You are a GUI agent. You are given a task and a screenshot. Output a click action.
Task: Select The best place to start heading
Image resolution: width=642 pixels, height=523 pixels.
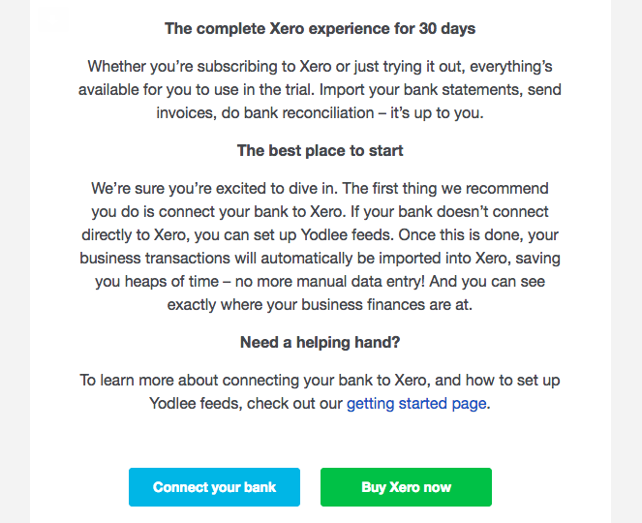pyautogui.click(x=320, y=151)
